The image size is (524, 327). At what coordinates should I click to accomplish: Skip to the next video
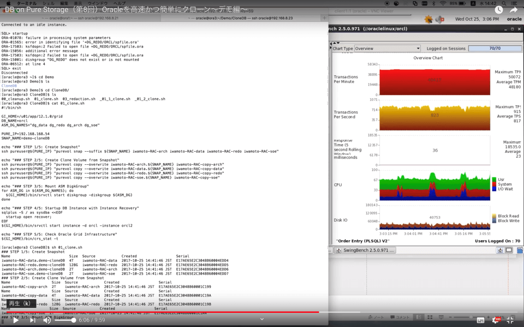point(32,320)
